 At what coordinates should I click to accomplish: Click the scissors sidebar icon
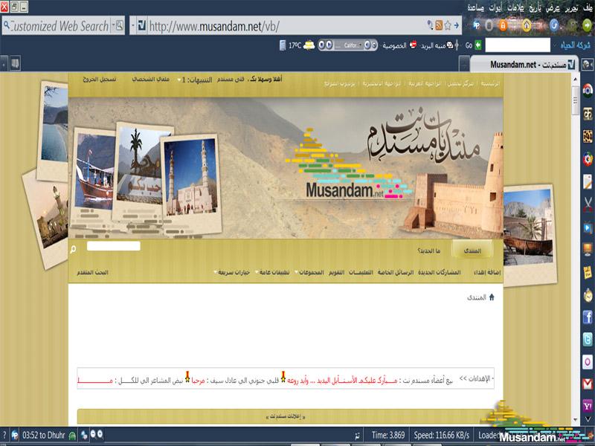588,204
